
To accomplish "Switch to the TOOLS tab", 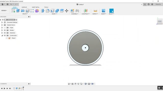I will [x=46, y=7].
